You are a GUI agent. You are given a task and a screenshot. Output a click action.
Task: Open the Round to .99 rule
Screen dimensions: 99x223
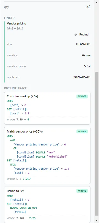(x=15, y=191)
